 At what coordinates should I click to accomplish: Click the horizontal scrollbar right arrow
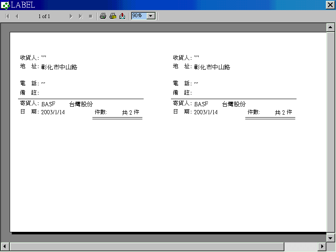[322, 247]
